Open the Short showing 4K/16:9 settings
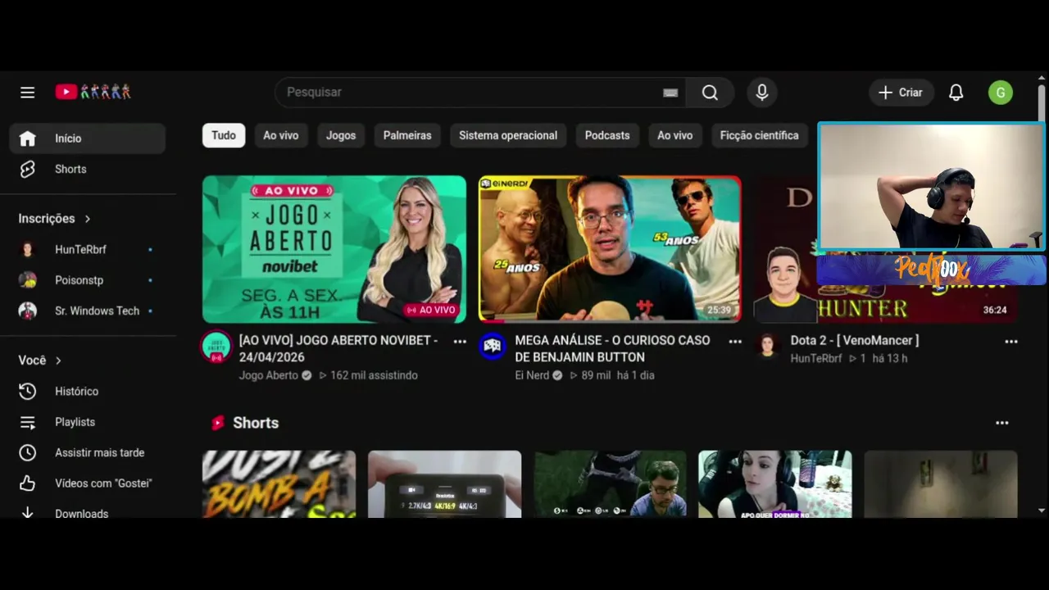Viewport: 1049px width, 590px height. point(444,484)
